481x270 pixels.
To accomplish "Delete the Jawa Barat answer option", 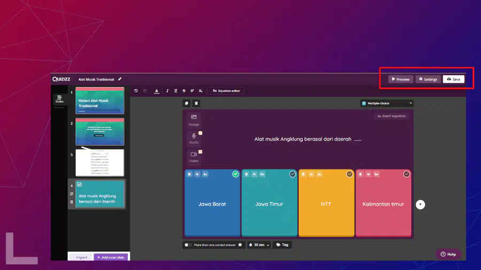I will pos(189,174).
